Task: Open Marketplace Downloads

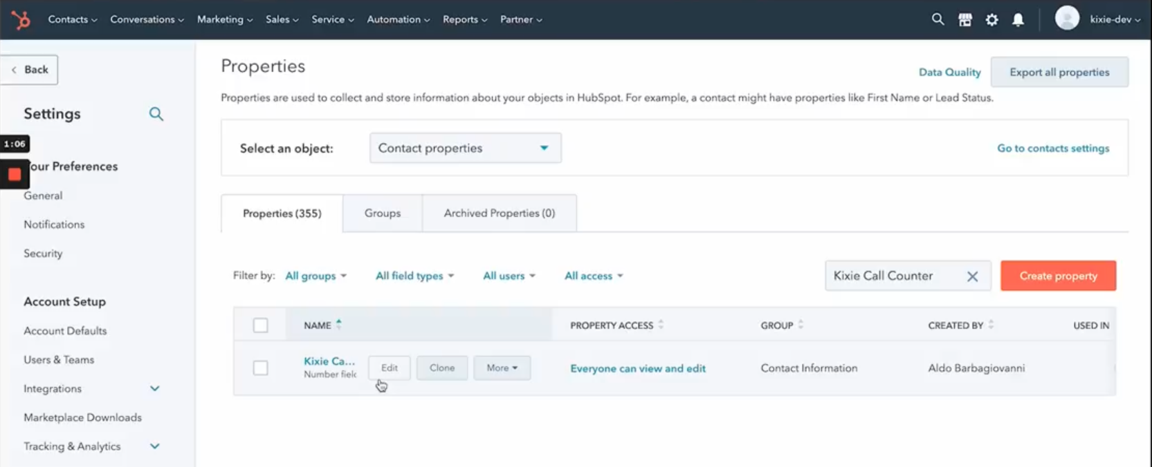Action: [82, 418]
